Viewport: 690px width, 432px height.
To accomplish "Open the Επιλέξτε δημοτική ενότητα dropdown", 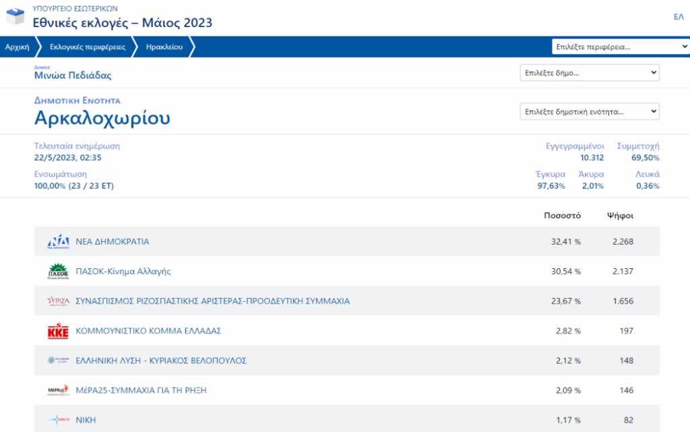I will pos(590,111).
